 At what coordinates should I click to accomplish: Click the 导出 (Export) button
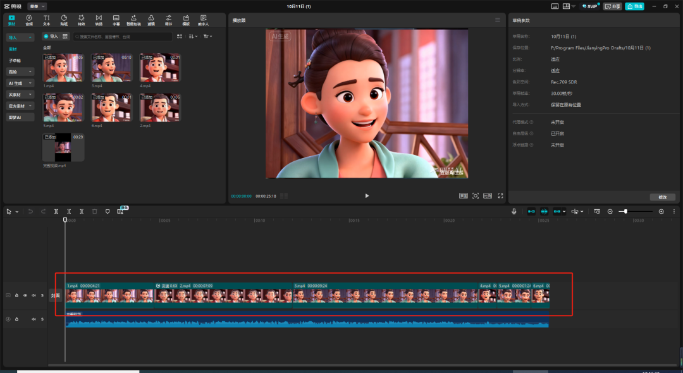pyautogui.click(x=634, y=6)
